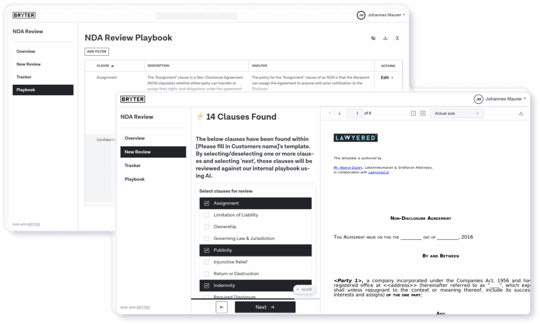Check the Limitation of Liability checkbox
The height and width of the screenshot is (324, 540).
[207, 215]
